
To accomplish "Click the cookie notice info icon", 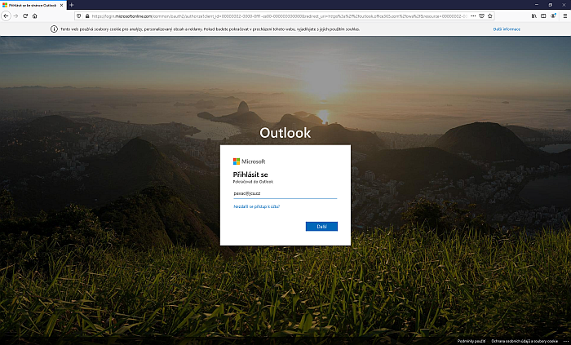I will coord(54,29).
